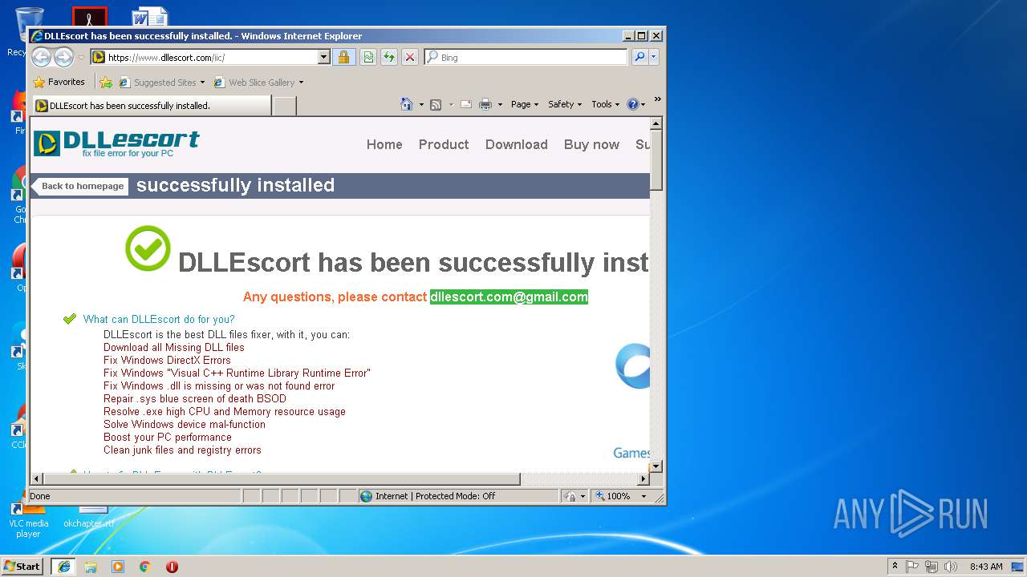
Task: Click the browser Back arrow button
Action: 41,57
